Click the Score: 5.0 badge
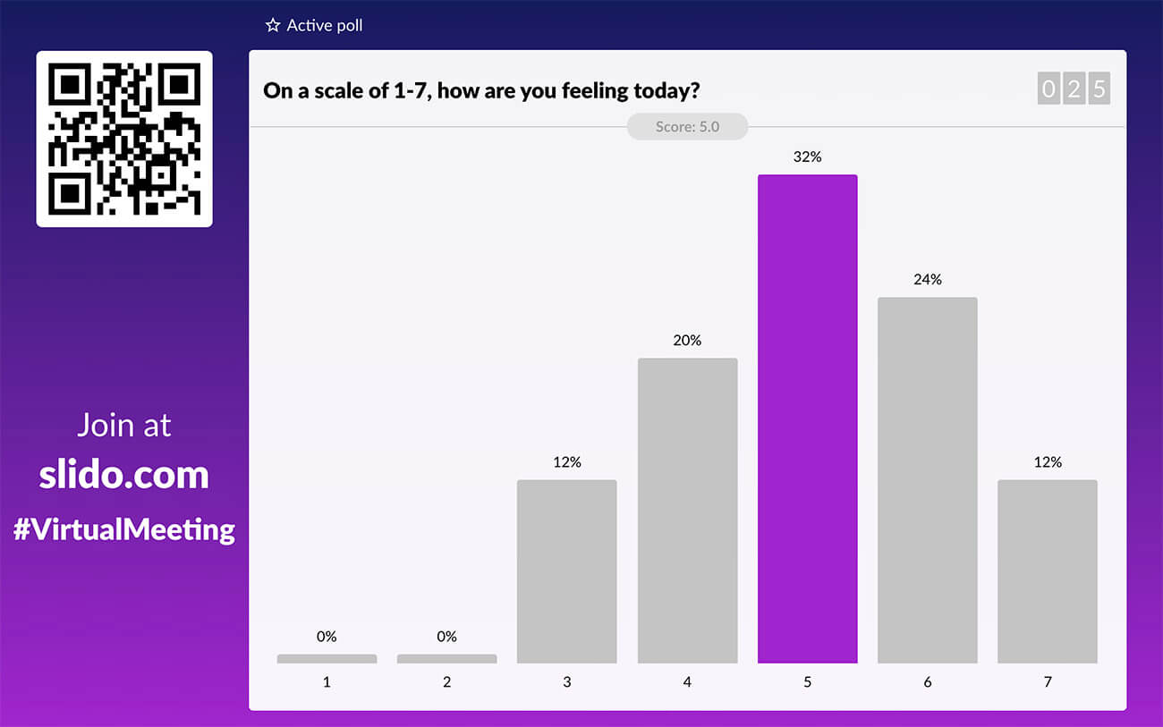 pos(687,127)
